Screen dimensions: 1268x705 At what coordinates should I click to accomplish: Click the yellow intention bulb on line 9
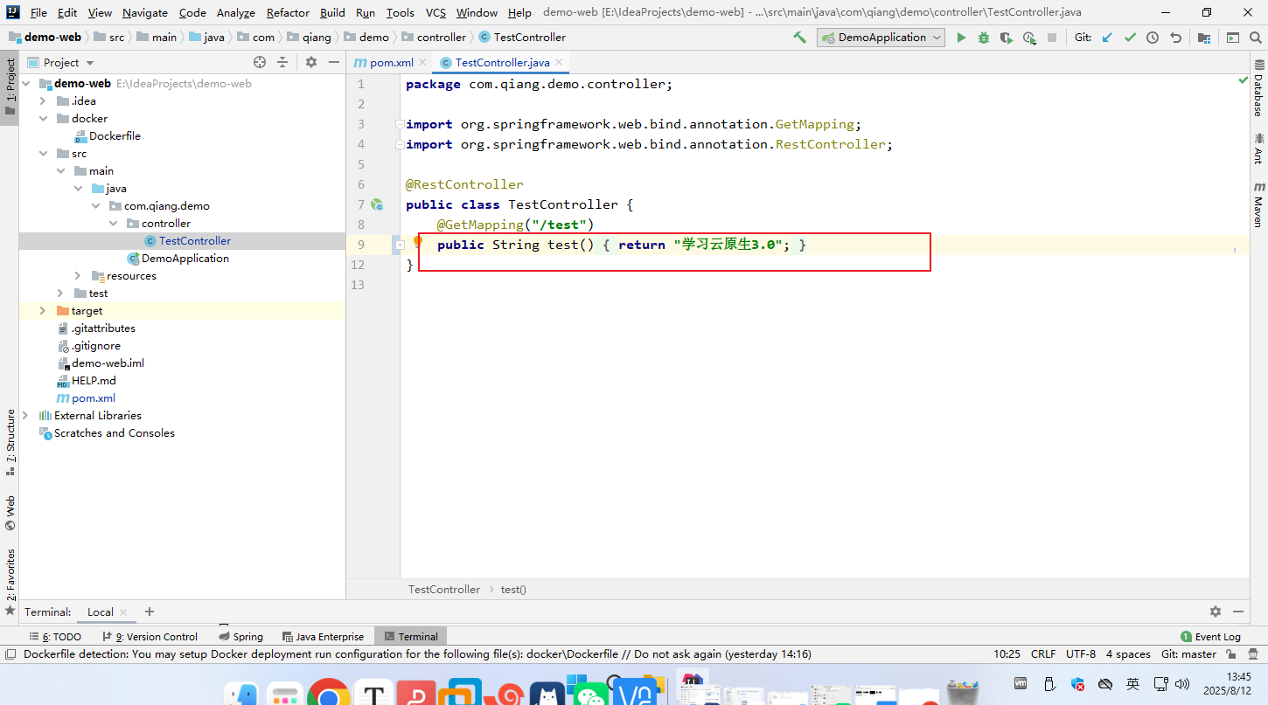click(418, 243)
